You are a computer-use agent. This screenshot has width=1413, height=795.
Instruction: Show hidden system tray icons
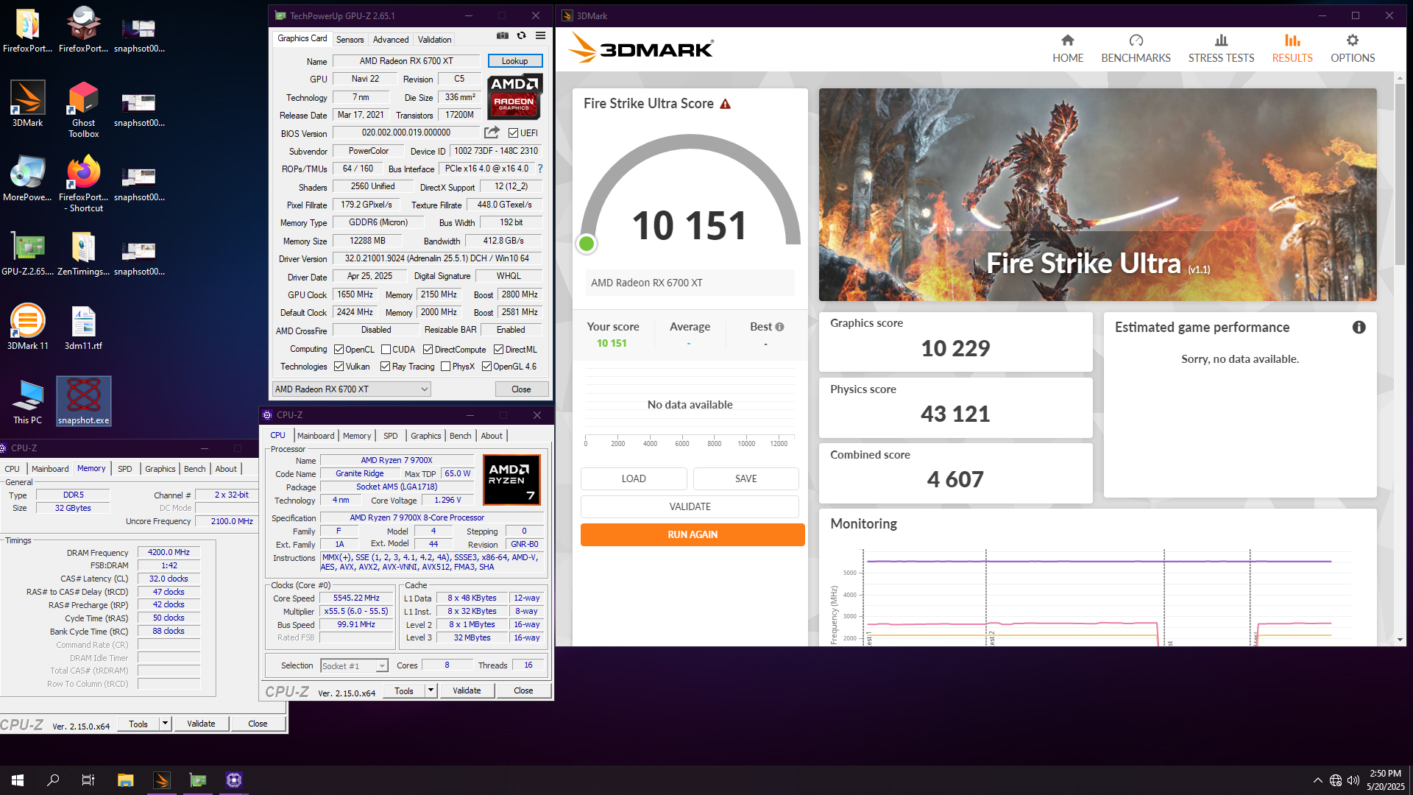(x=1317, y=780)
